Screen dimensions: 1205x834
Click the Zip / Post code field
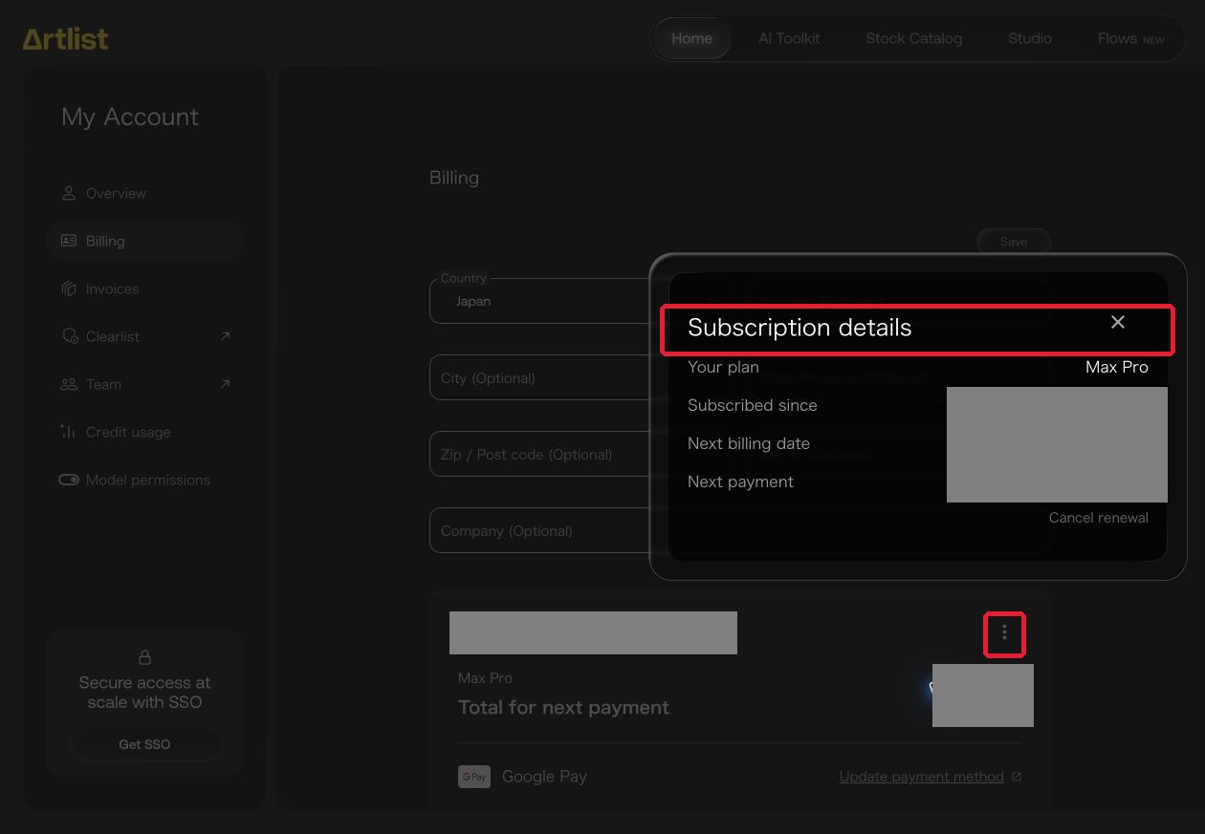[x=539, y=454]
